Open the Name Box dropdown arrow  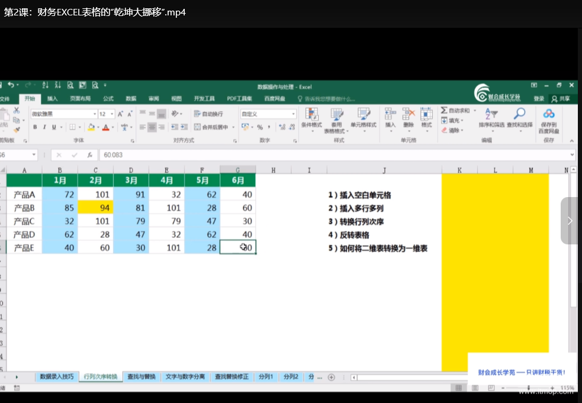tap(34, 154)
